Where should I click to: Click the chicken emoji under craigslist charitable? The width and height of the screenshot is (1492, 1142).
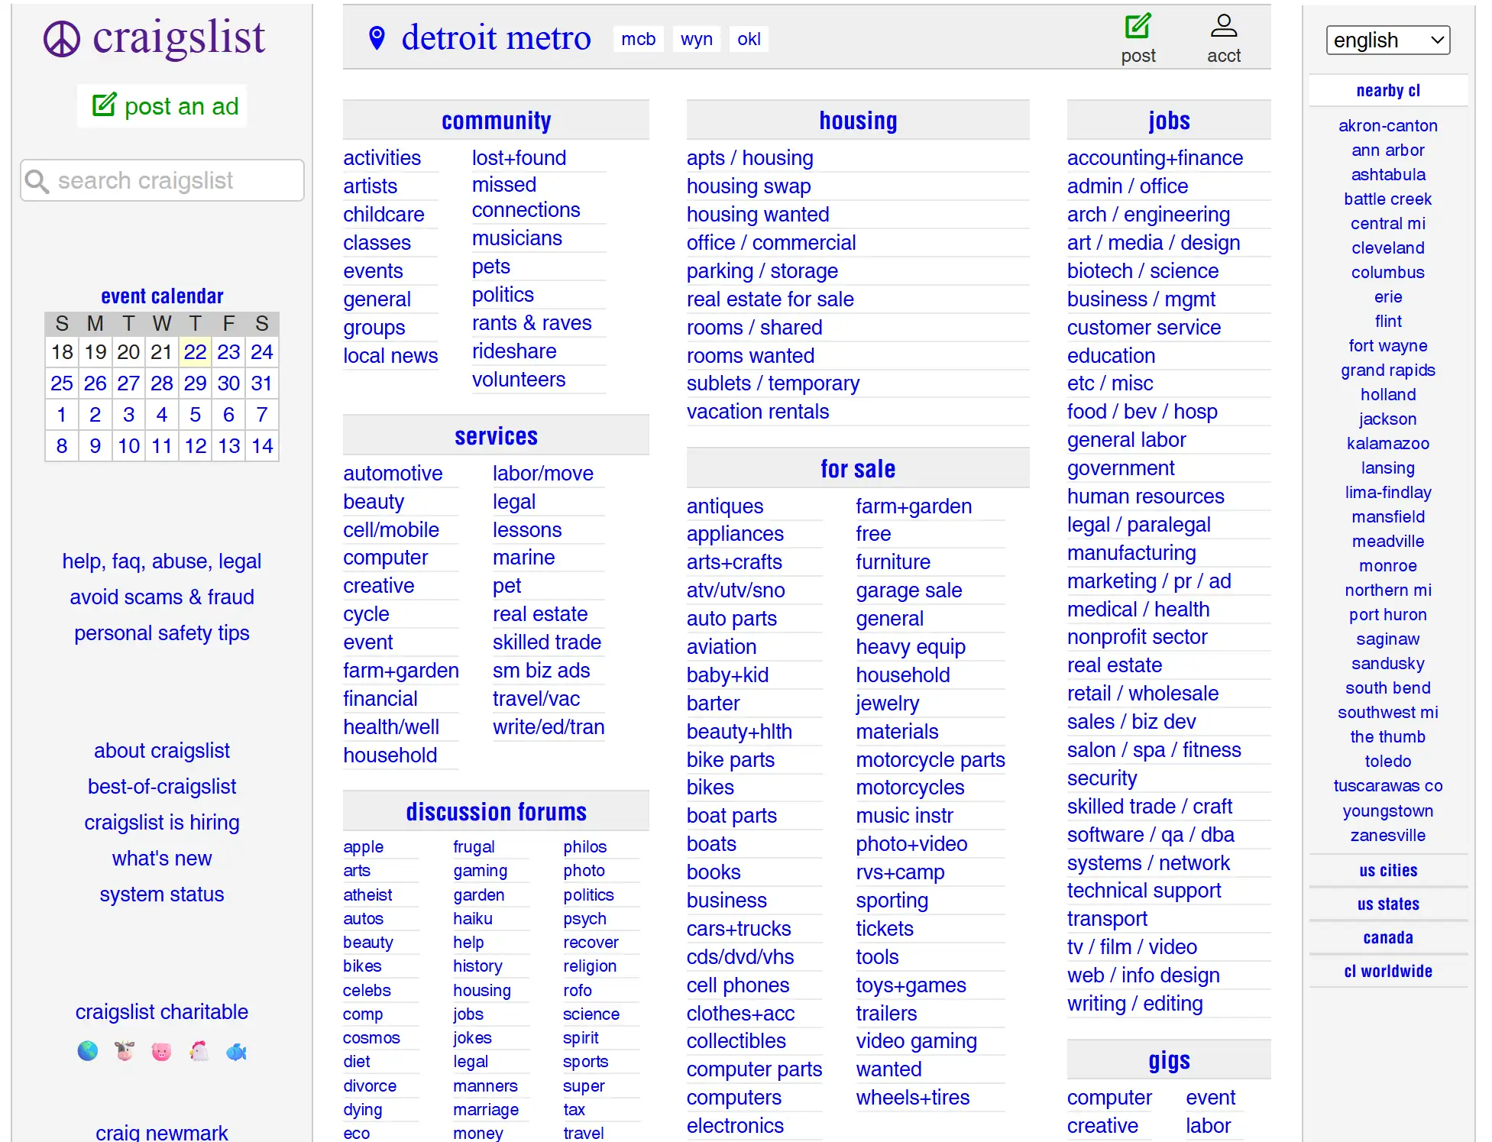199,1051
